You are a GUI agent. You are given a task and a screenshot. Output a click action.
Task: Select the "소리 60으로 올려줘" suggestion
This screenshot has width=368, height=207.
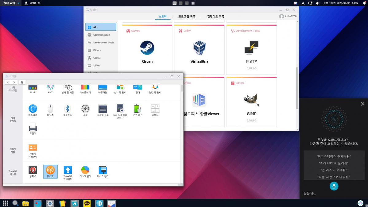pyautogui.click(x=333, y=163)
